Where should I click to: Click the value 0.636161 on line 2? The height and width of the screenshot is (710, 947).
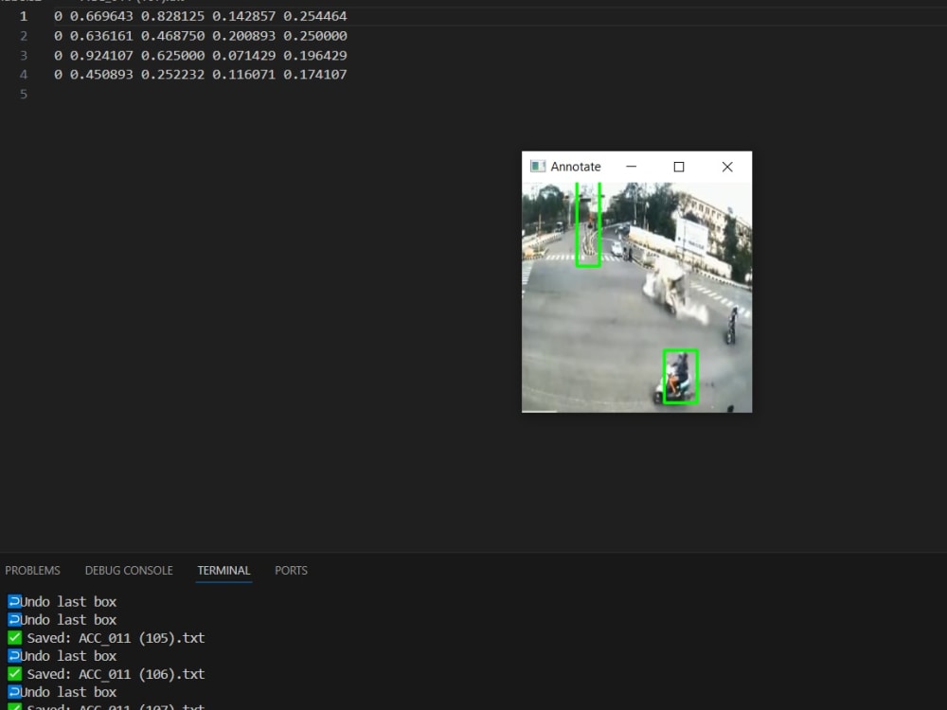coord(101,36)
